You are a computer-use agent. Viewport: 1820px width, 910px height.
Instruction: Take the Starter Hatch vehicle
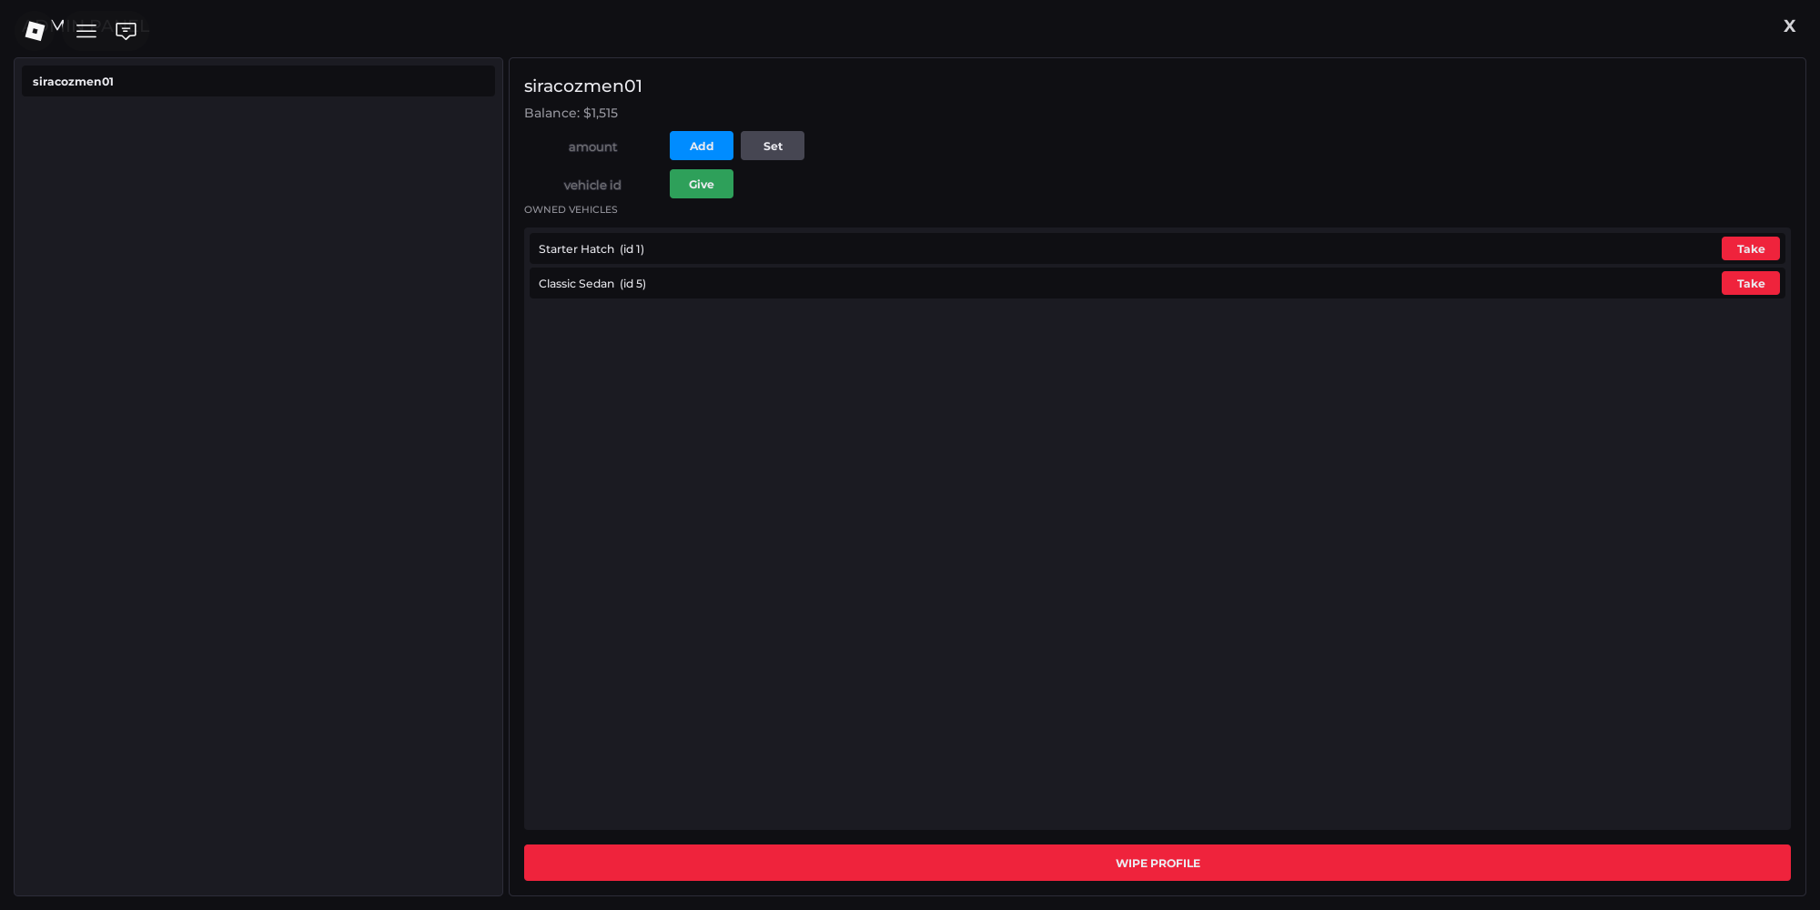1750,248
